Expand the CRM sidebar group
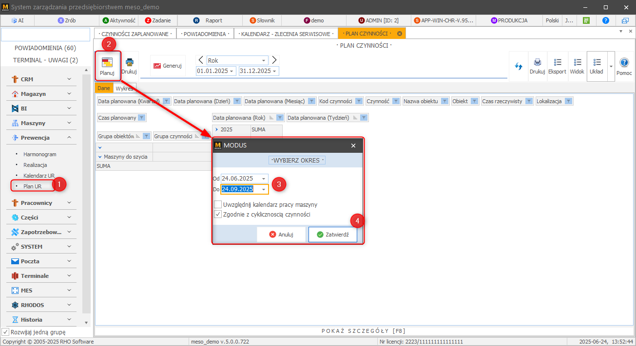This screenshot has width=636, height=346. pos(42,79)
